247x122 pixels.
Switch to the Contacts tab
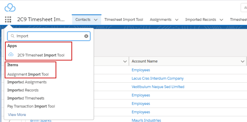click(x=83, y=20)
